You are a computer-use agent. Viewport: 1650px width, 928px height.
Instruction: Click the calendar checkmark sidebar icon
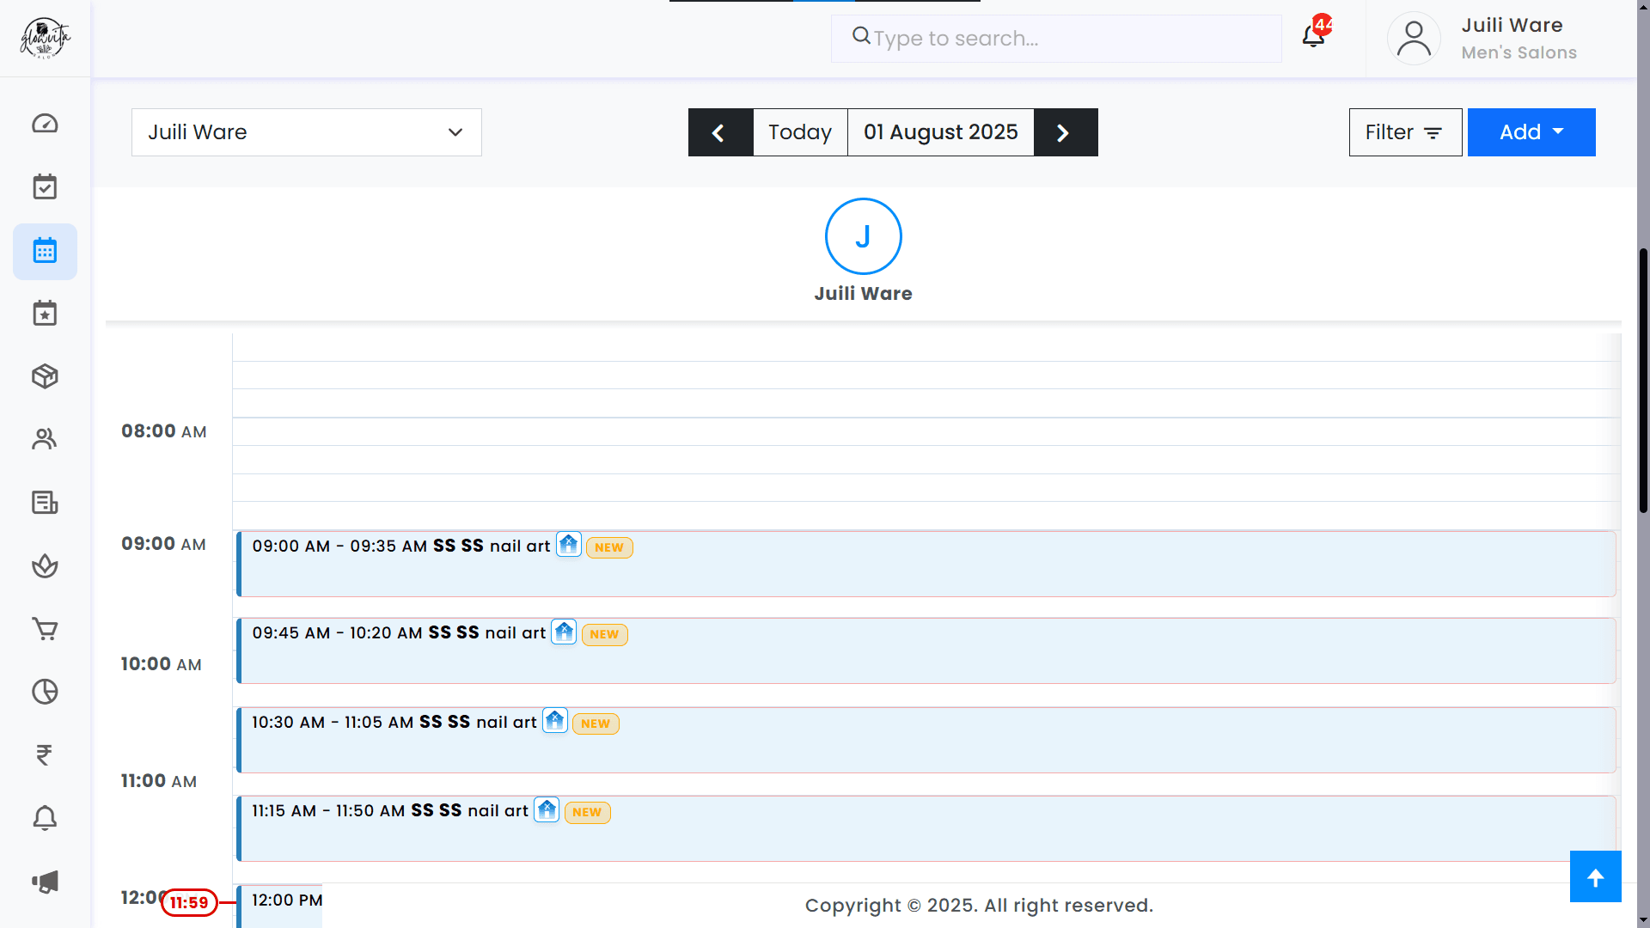45,187
